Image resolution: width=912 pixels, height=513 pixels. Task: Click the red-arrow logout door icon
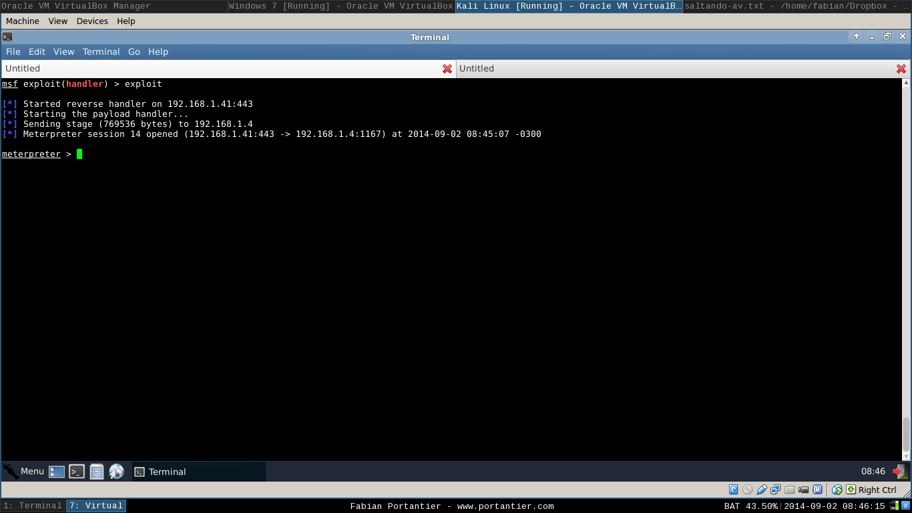(901, 472)
